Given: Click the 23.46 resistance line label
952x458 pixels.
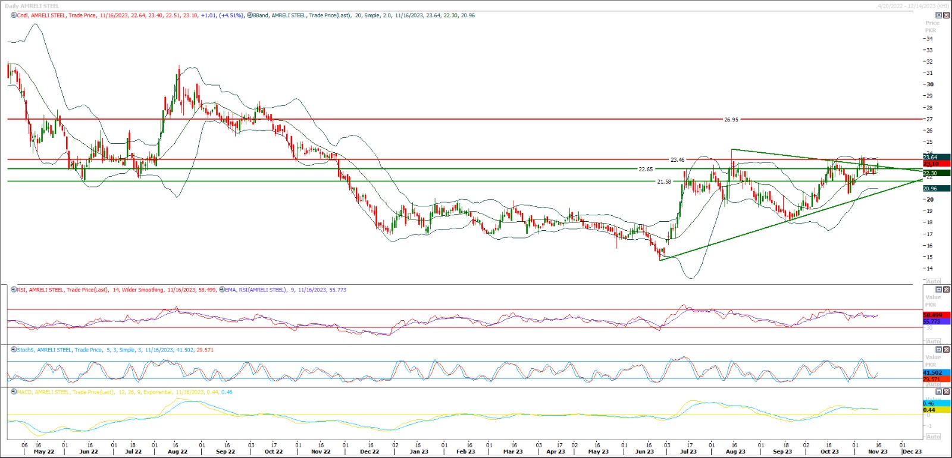Looking at the screenshot, I should click(678, 159).
